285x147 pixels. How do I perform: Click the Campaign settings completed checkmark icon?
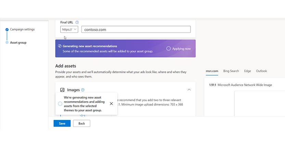(x=7, y=30)
